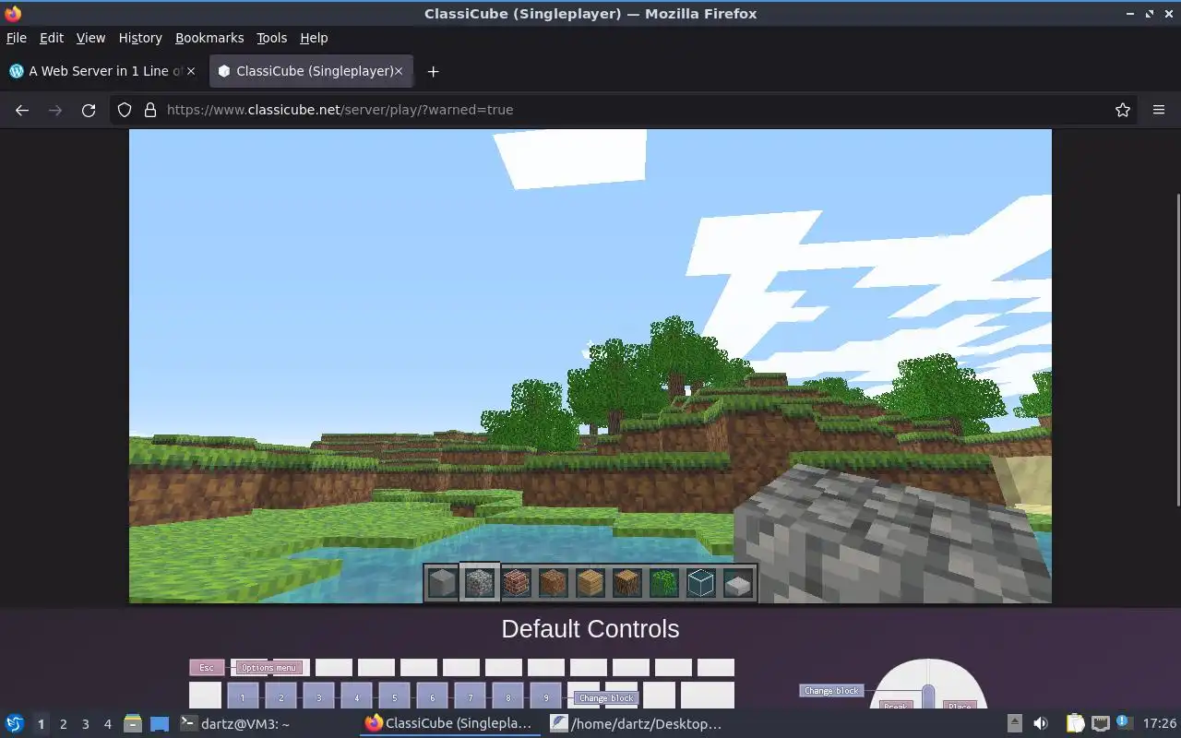The image size is (1181, 738).
Task: Open the Edit menu
Action: click(x=52, y=38)
